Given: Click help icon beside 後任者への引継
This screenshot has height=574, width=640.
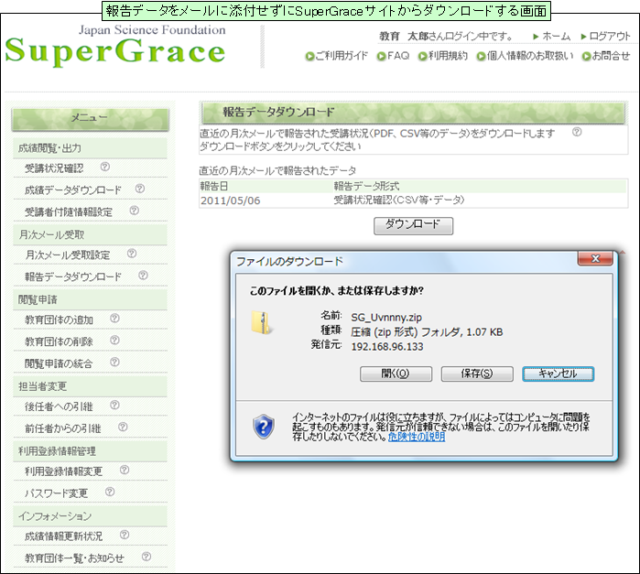Looking at the screenshot, I should point(114,405).
